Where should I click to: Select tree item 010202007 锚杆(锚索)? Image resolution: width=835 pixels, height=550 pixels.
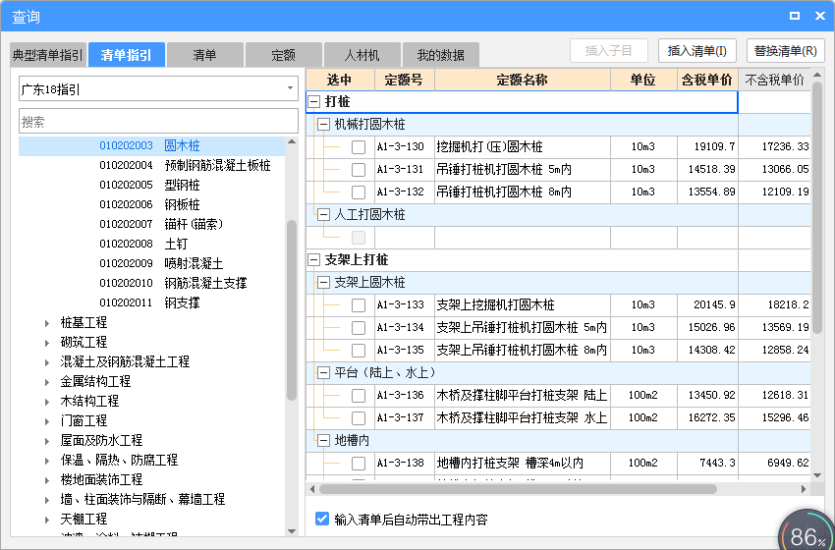tap(161, 224)
